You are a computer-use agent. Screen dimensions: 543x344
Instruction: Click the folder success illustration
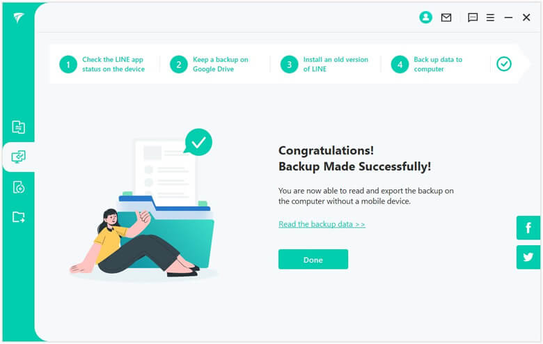pos(143,205)
